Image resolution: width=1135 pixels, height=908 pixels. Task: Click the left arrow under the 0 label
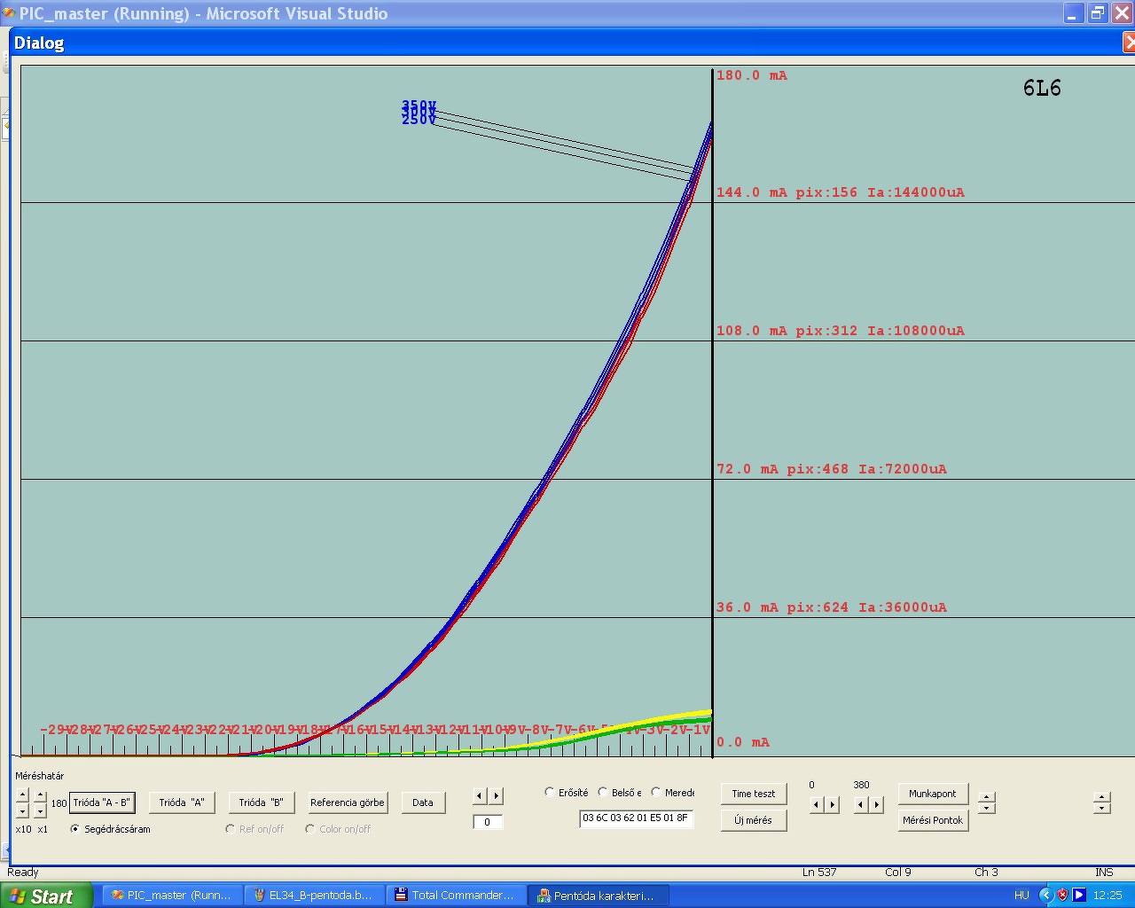[x=817, y=804]
